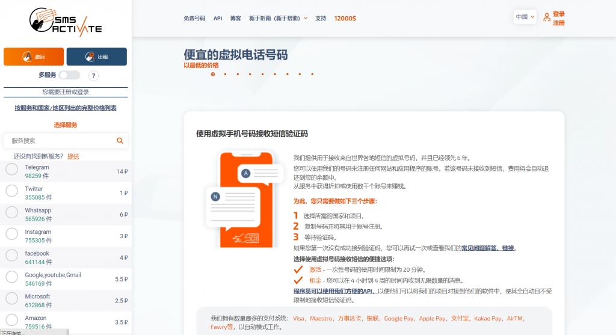Select the first carousel dot
Image resolution: width=616 pixels, height=335 pixels.
tap(213, 74)
